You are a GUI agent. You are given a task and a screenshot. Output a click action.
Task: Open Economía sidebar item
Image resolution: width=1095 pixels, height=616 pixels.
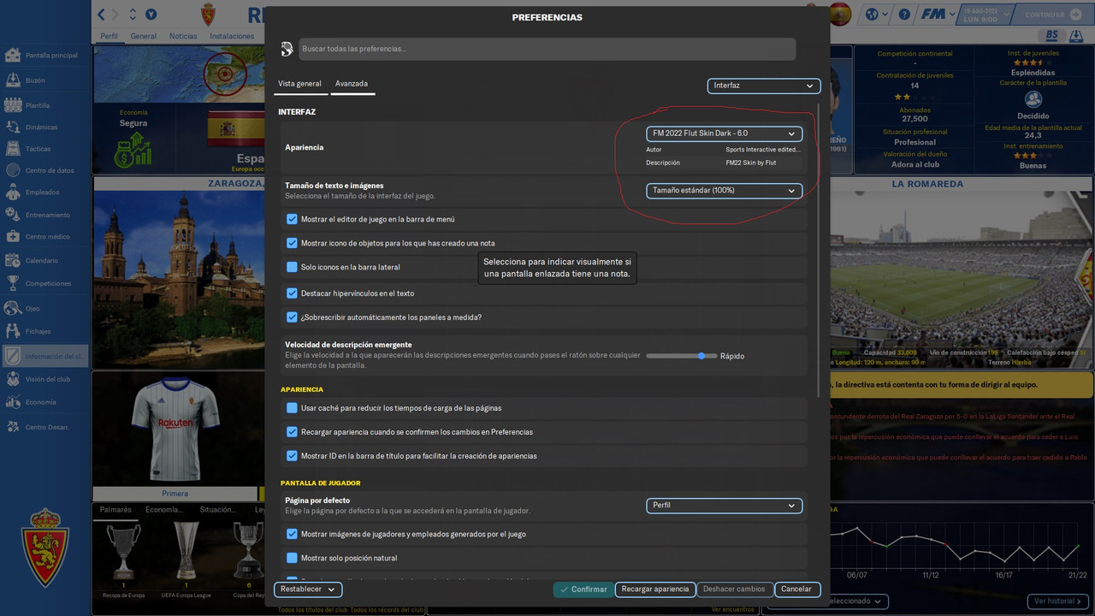pyautogui.click(x=45, y=402)
